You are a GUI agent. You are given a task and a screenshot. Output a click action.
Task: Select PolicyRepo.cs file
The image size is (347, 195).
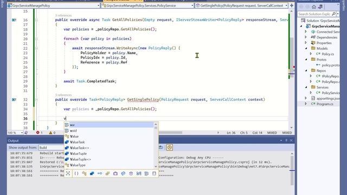331,82
